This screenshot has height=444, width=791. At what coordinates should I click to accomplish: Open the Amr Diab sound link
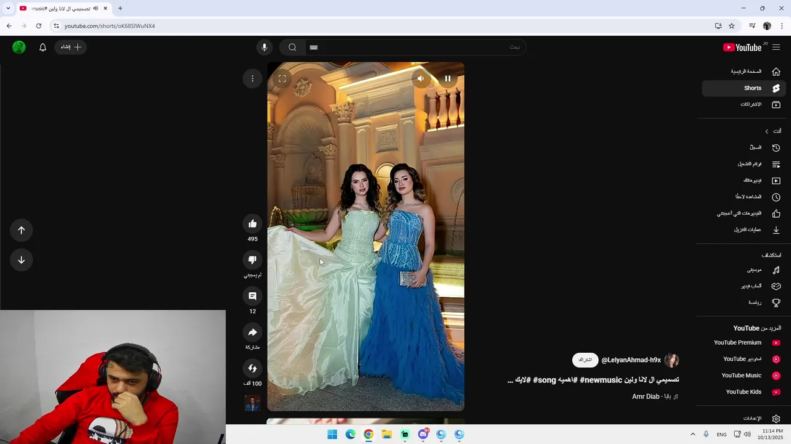tap(655, 397)
